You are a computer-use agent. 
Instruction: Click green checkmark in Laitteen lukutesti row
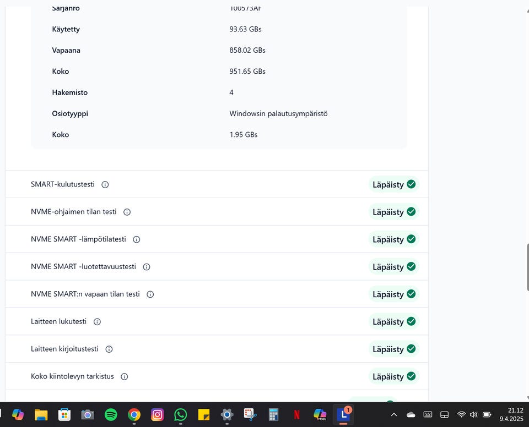pyautogui.click(x=411, y=321)
